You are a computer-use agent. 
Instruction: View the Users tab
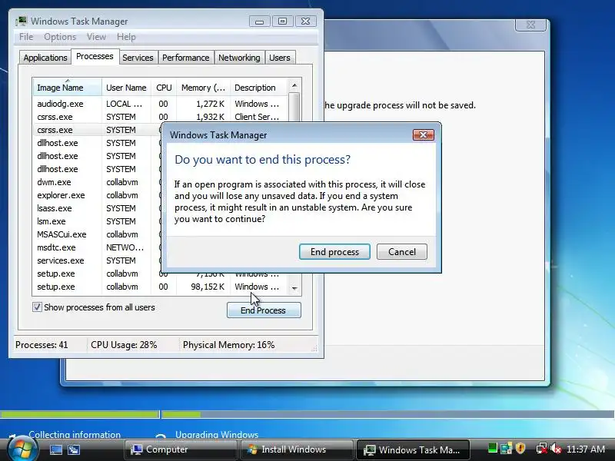tap(279, 58)
